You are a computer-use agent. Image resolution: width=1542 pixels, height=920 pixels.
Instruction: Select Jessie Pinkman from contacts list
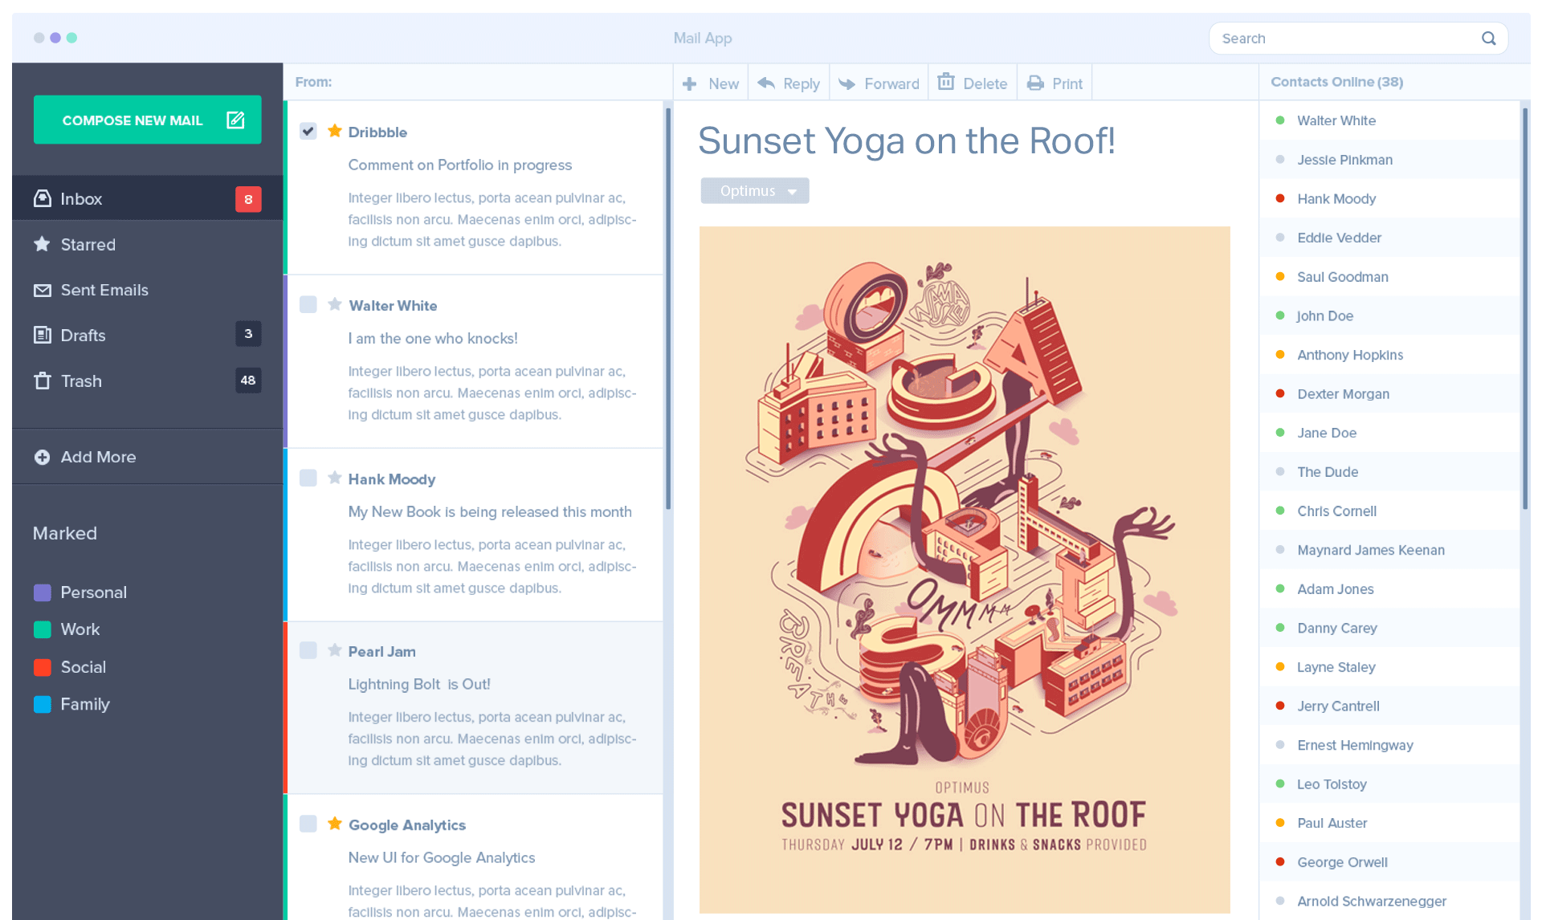pyautogui.click(x=1345, y=160)
